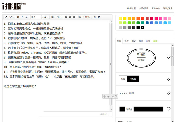Switch to the 标题 styles tab
The width and height of the screenshot is (175, 122).
[x=119, y=41]
